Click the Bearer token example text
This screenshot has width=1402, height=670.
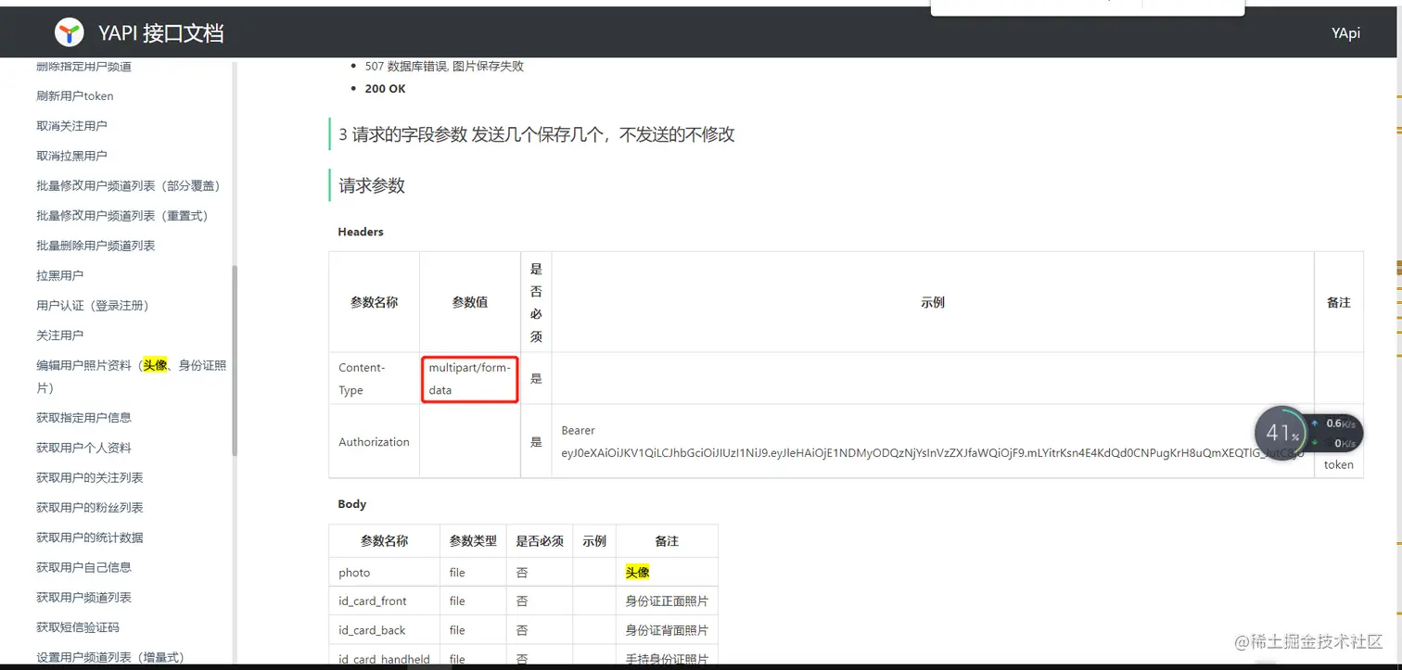[932, 442]
